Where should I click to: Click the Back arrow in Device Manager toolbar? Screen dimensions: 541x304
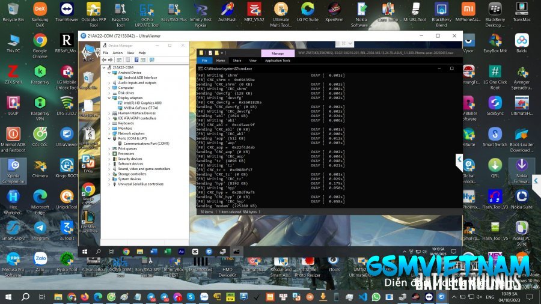point(104,59)
